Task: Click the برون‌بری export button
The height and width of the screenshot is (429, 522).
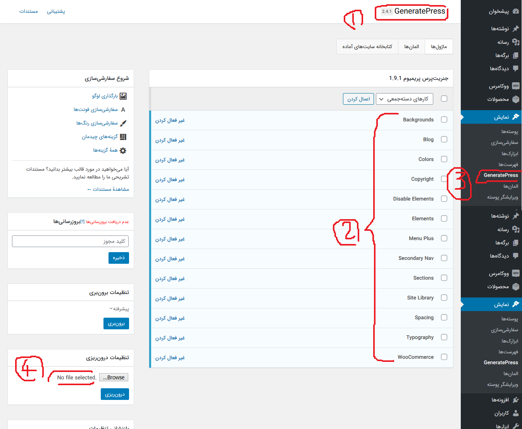Action: click(x=116, y=323)
